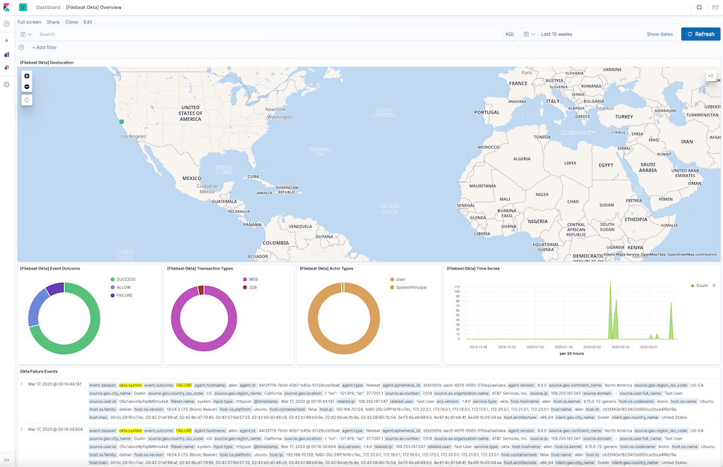723x467 pixels.
Task: Toggle the Count series in Time Series legend
Action: click(x=701, y=285)
